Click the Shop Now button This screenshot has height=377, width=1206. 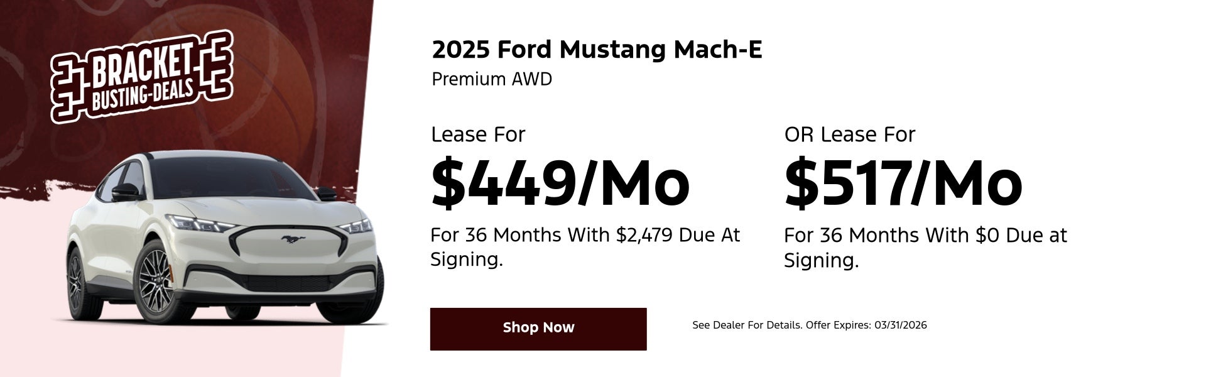pyautogui.click(x=538, y=329)
